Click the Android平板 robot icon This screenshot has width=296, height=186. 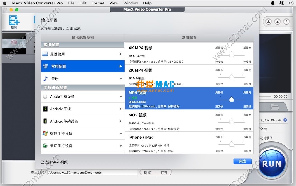point(45,109)
